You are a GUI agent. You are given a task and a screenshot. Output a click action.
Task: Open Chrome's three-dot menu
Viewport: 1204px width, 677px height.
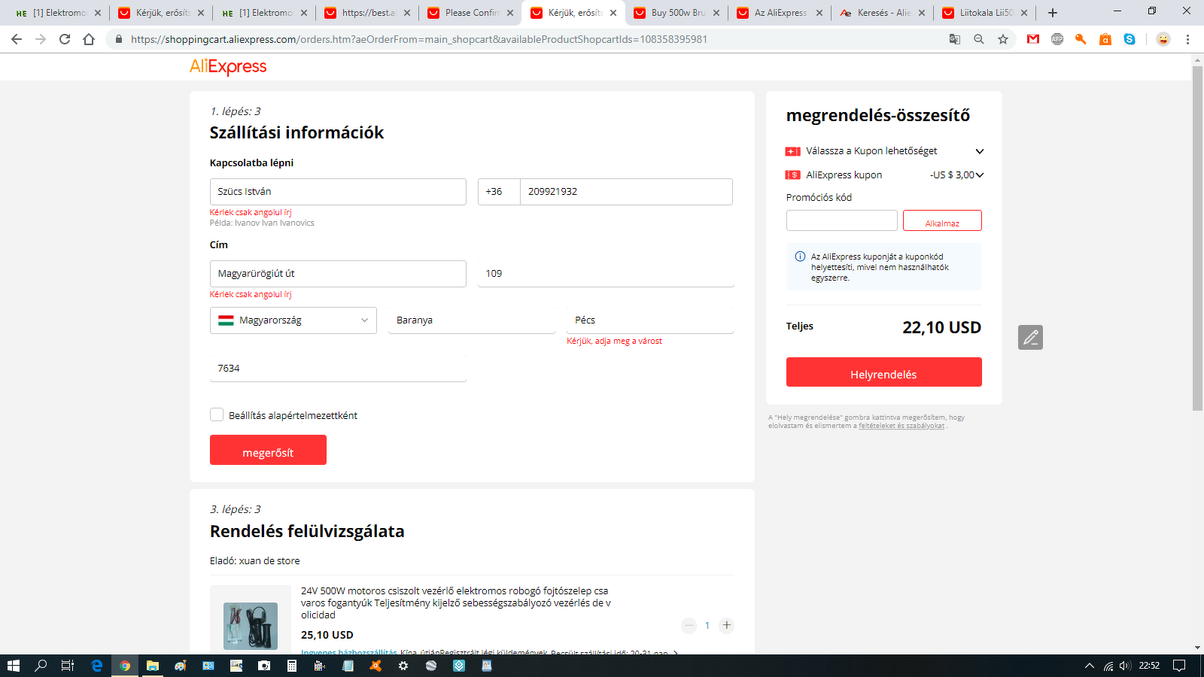coord(1188,39)
